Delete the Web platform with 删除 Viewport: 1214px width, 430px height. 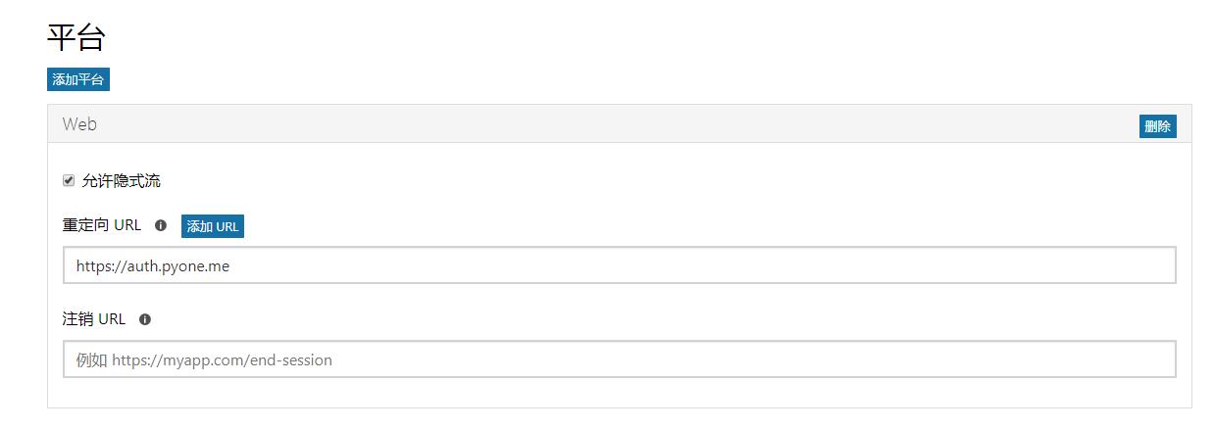(1157, 126)
